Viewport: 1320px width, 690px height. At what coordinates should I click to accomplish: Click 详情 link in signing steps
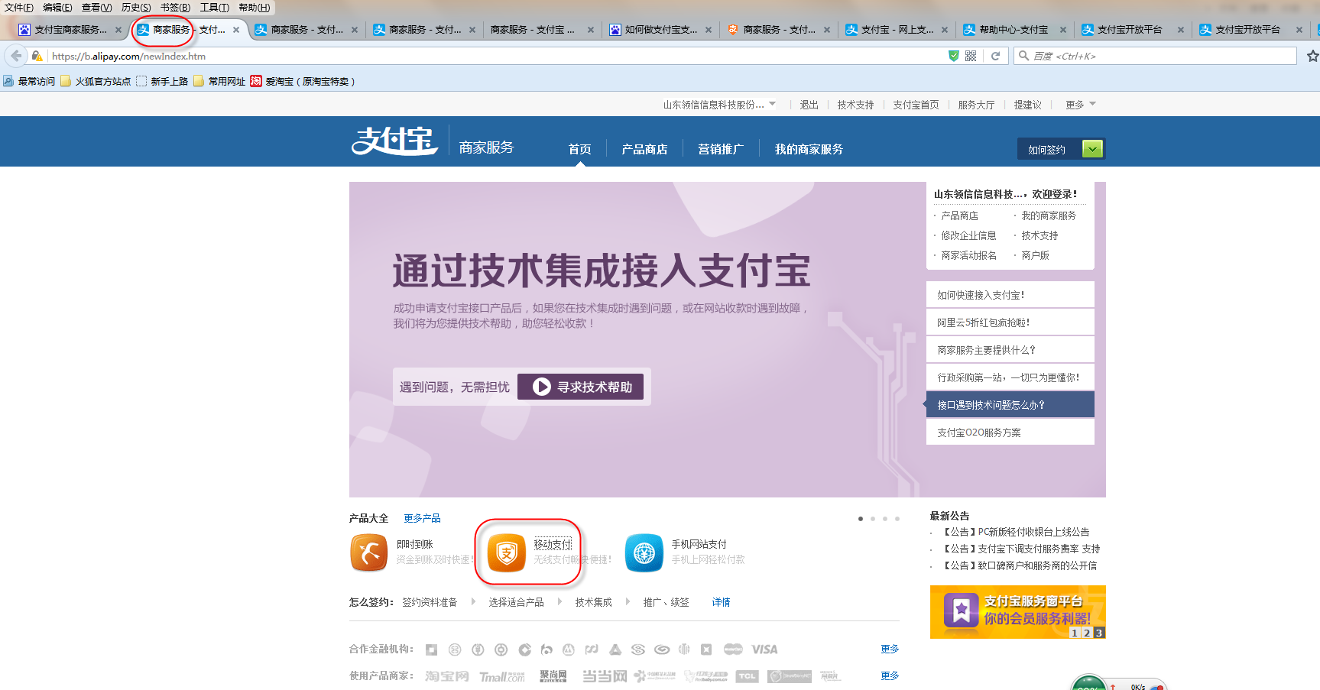(721, 602)
